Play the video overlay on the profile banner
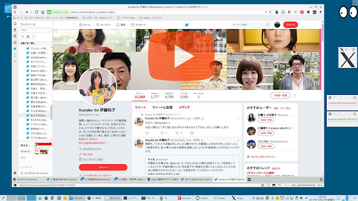The image size is (358, 201). tap(181, 56)
